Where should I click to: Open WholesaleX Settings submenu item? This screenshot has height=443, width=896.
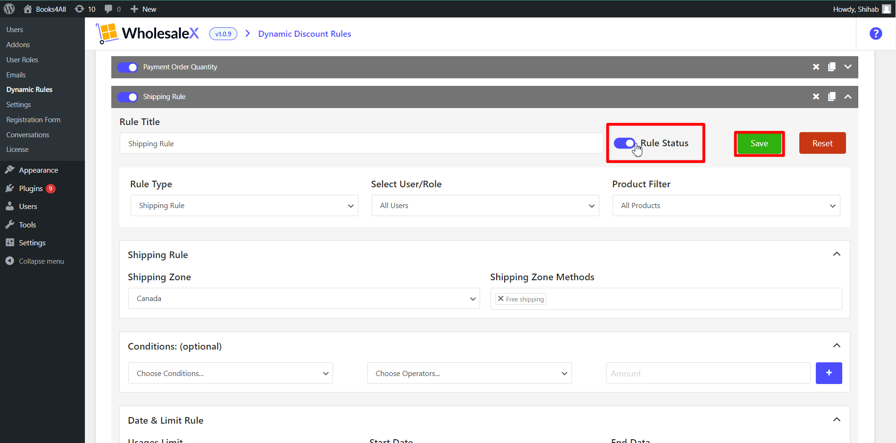[x=18, y=105]
